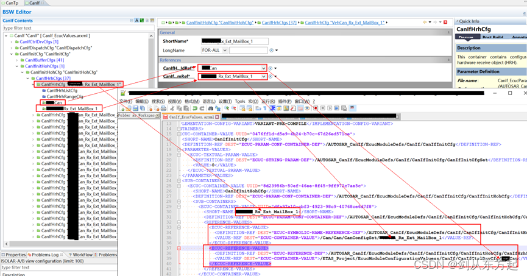Click the Word wrap toolbar icon
The width and height of the screenshot is (527, 276).
[x=258, y=108]
